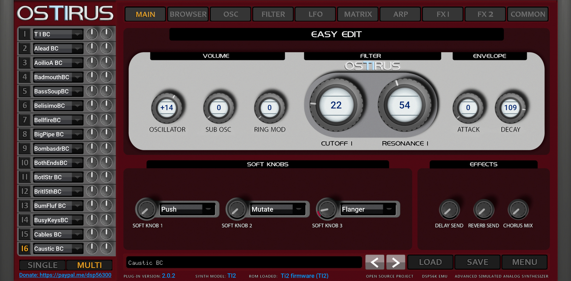Switch to Single mode
The height and width of the screenshot is (281, 571).
pos(42,265)
